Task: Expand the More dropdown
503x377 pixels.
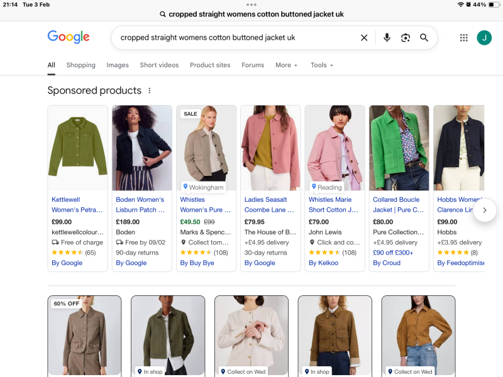Action: (287, 65)
